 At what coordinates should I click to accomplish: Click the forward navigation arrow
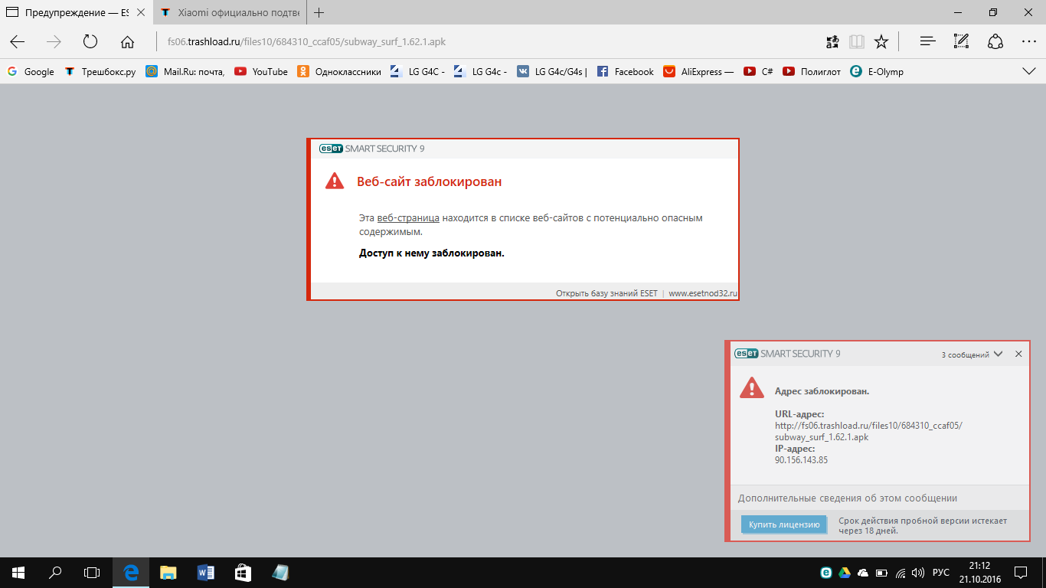[x=54, y=42]
